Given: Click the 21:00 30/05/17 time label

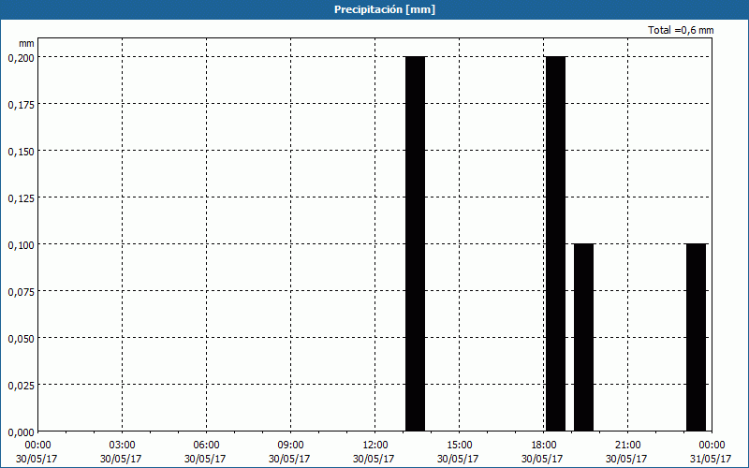Looking at the screenshot, I should pyautogui.click(x=627, y=452).
